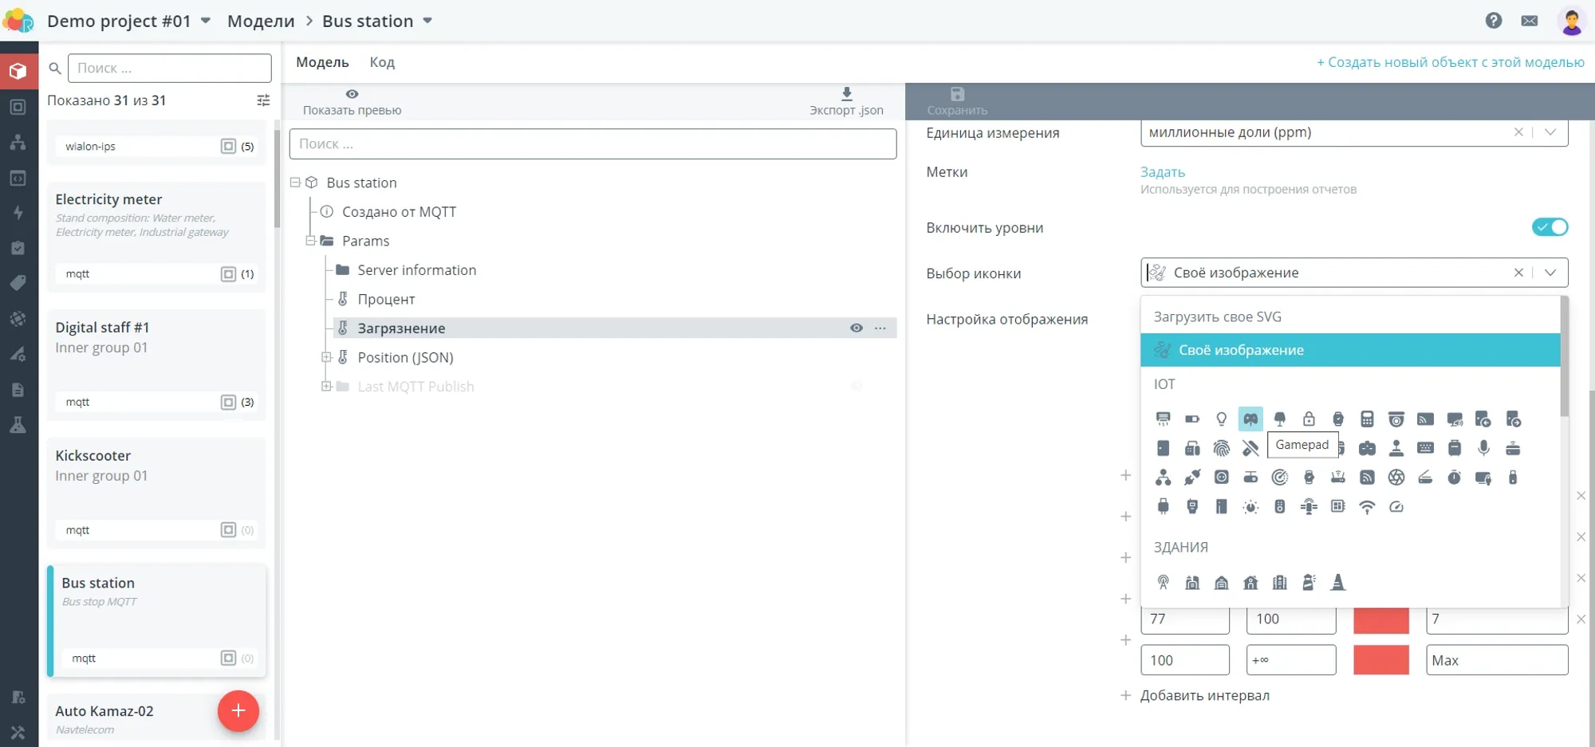Switch to the Код tab

[x=382, y=62]
